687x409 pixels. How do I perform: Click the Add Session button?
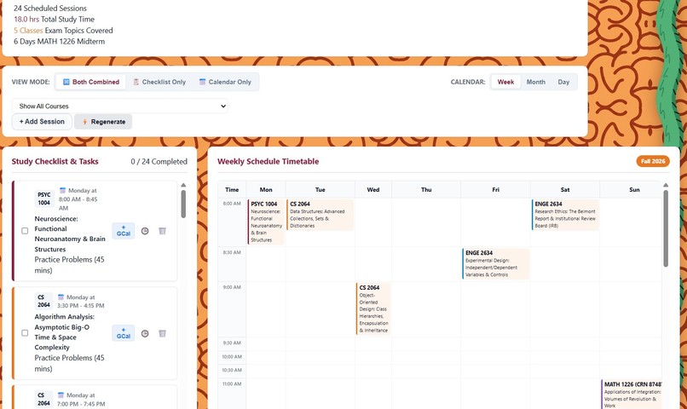42,122
